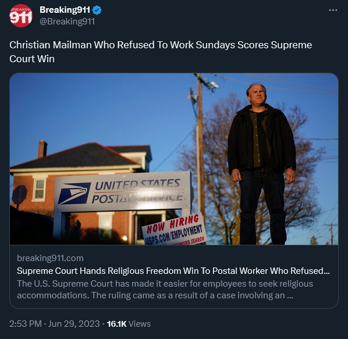Open the Breaking911 profile avatar
The height and width of the screenshot is (339, 348).
pos(21,16)
